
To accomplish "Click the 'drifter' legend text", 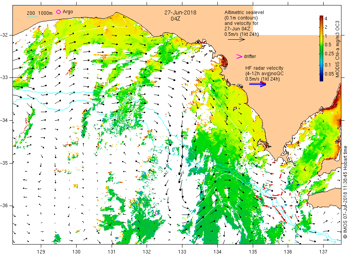I will pyautogui.click(x=250, y=56).
